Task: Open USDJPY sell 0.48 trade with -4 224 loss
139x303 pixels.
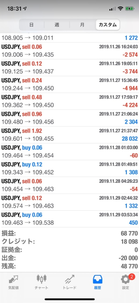Action: (69, 101)
